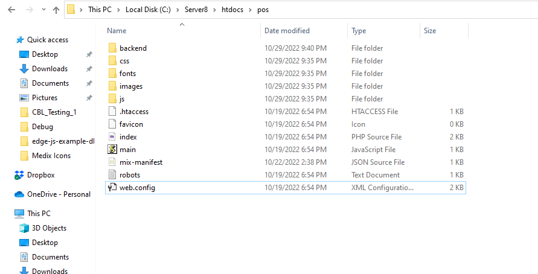Viewport: 538px width, 274px height.
Task: Click the Up directory arrow button
Action: point(56,10)
